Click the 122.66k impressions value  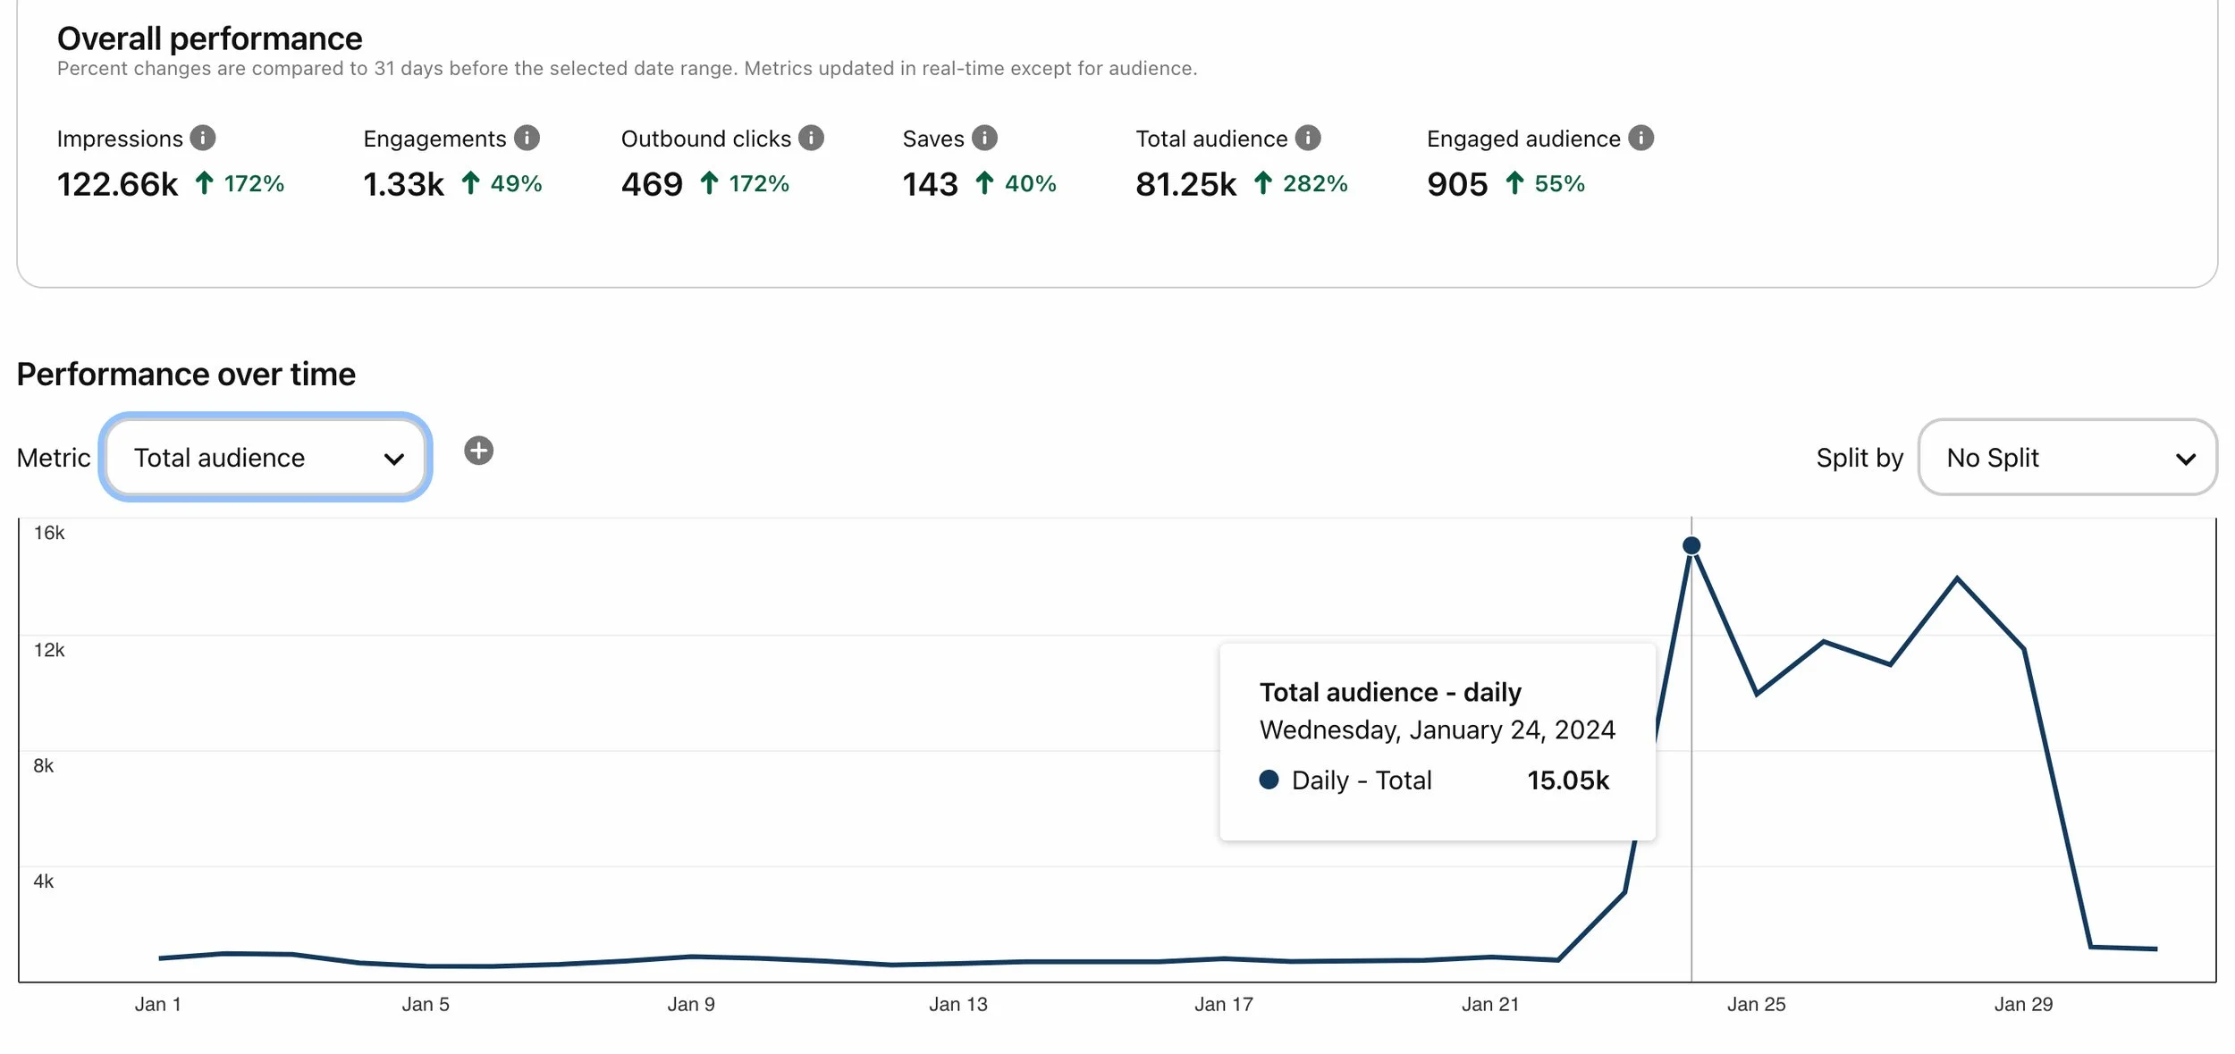click(117, 184)
